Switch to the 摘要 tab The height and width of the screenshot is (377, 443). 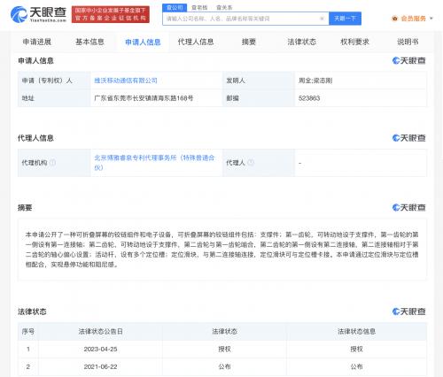point(249,42)
